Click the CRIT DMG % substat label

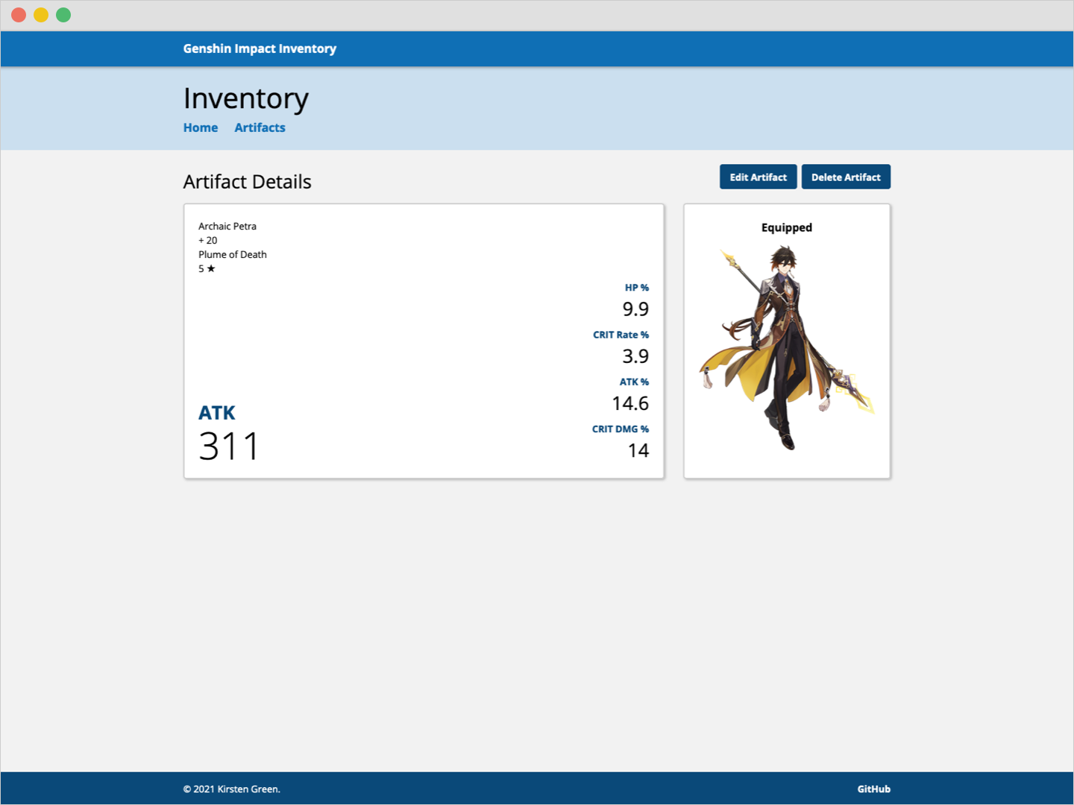(x=621, y=429)
